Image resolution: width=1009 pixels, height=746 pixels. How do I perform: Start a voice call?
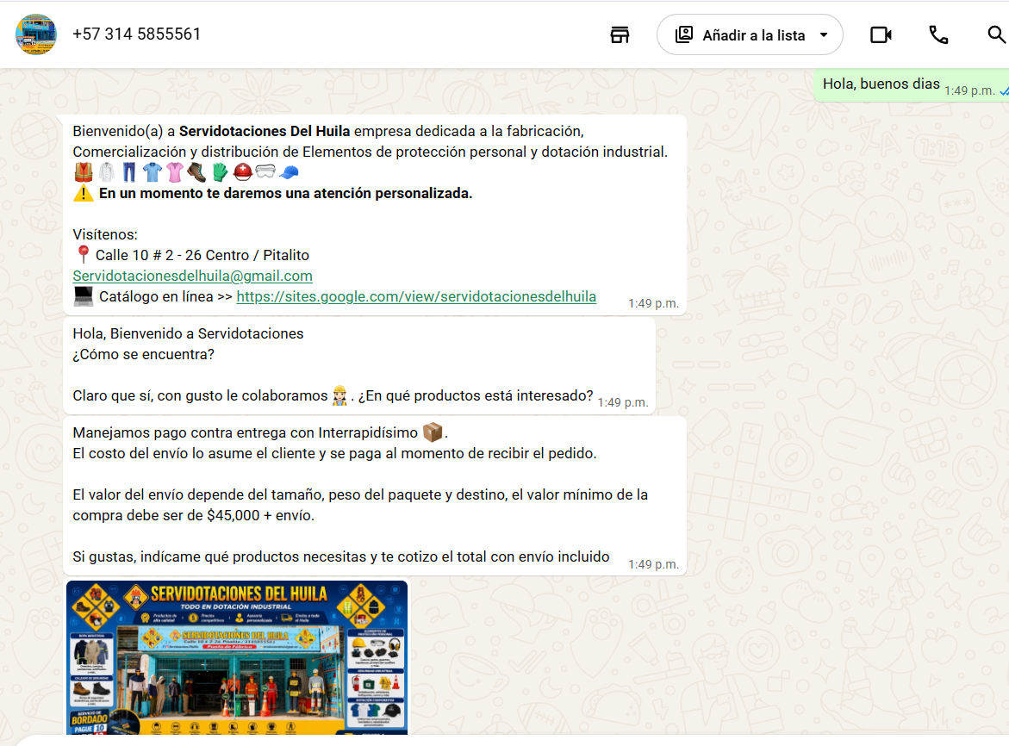[x=938, y=34]
